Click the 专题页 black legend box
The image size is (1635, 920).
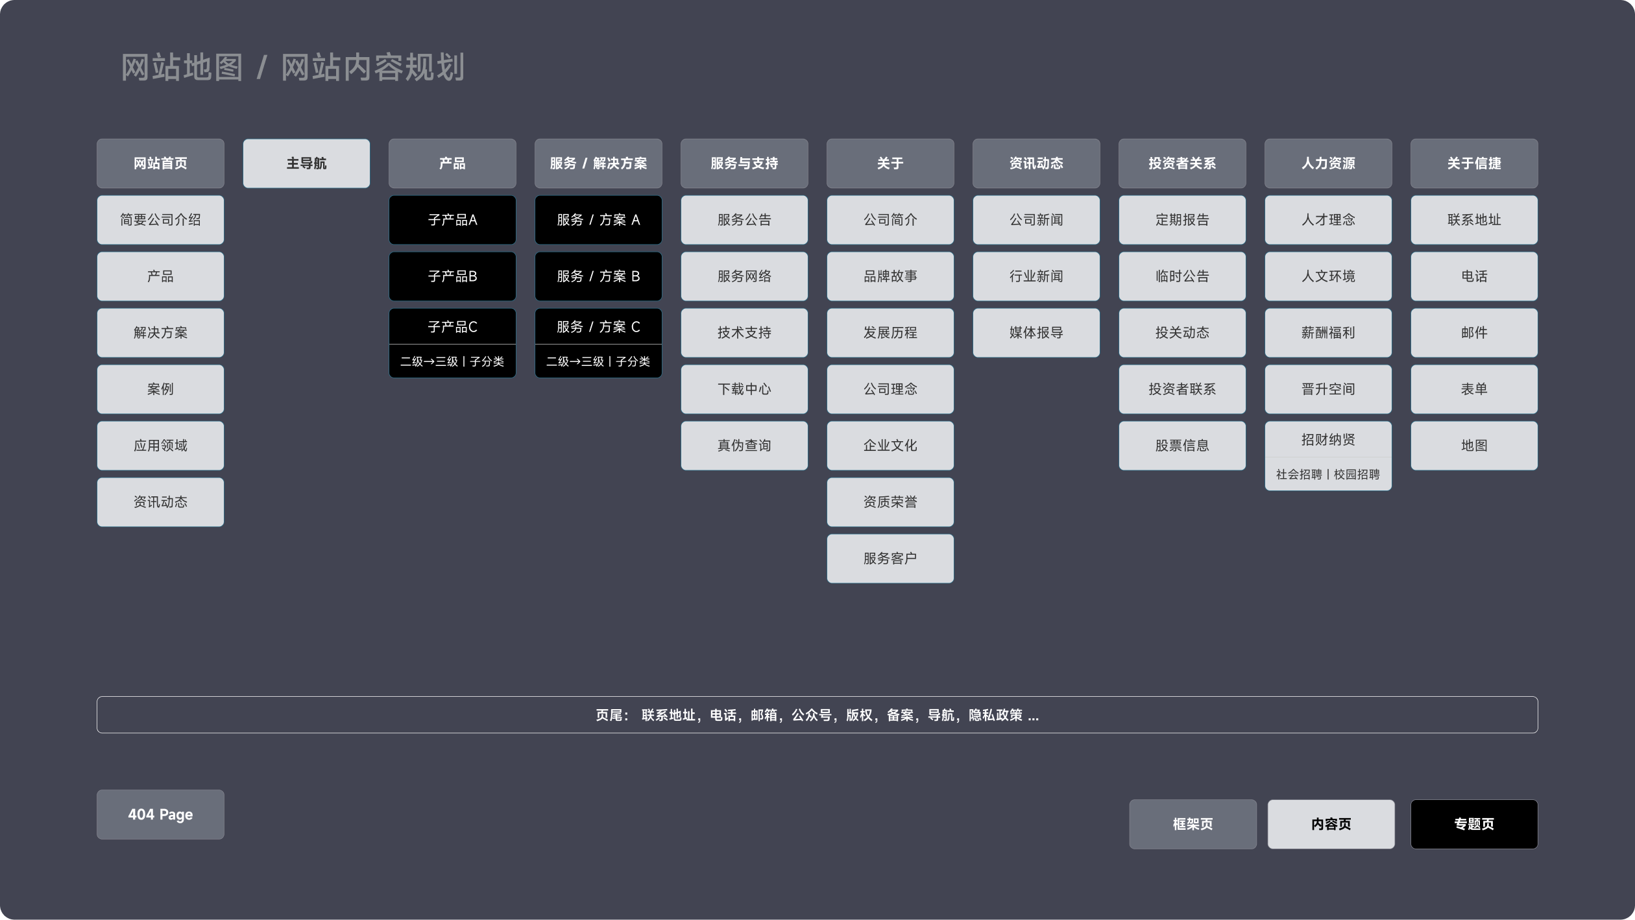click(x=1474, y=824)
